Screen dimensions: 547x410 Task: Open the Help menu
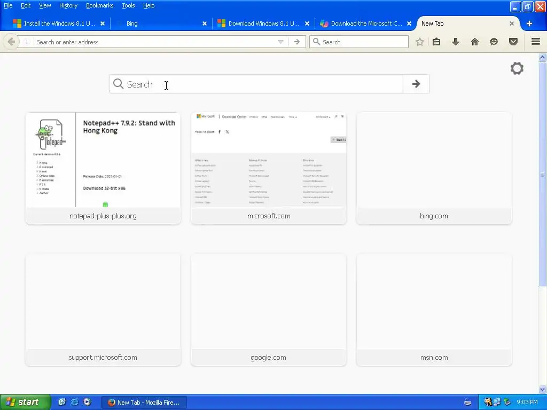(x=149, y=5)
